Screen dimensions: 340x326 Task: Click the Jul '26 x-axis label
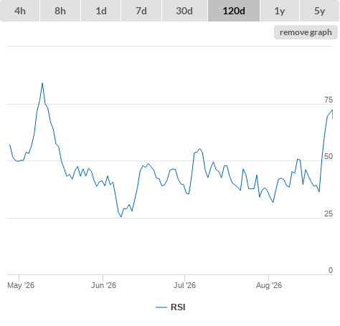pyautogui.click(x=184, y=285)
